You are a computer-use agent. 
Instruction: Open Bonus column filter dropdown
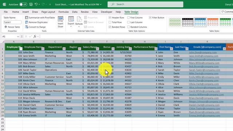tap(113, 49)
